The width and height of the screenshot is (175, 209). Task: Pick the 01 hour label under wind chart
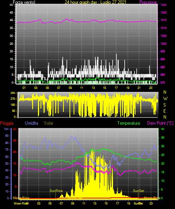click(24, 88)
